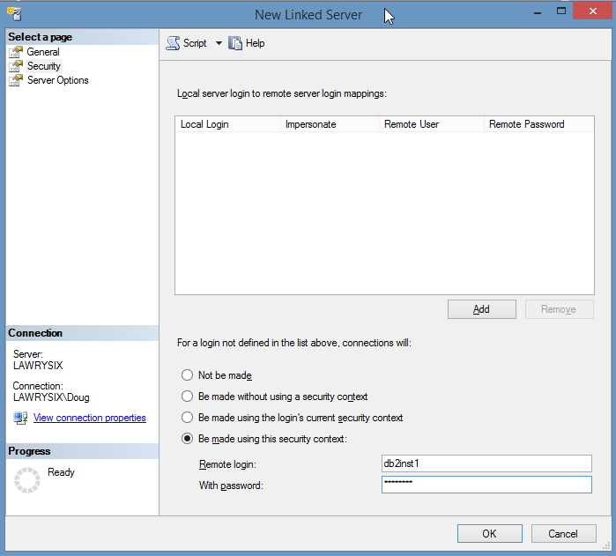Open the Server Options page

(x=57, y=80)
